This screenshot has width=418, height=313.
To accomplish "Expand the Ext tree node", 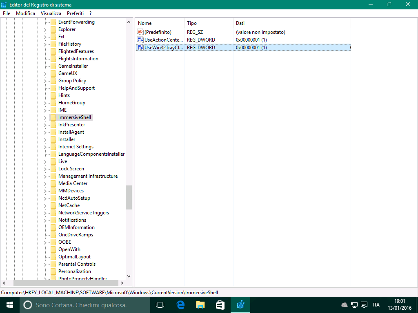I will [45, 37].
